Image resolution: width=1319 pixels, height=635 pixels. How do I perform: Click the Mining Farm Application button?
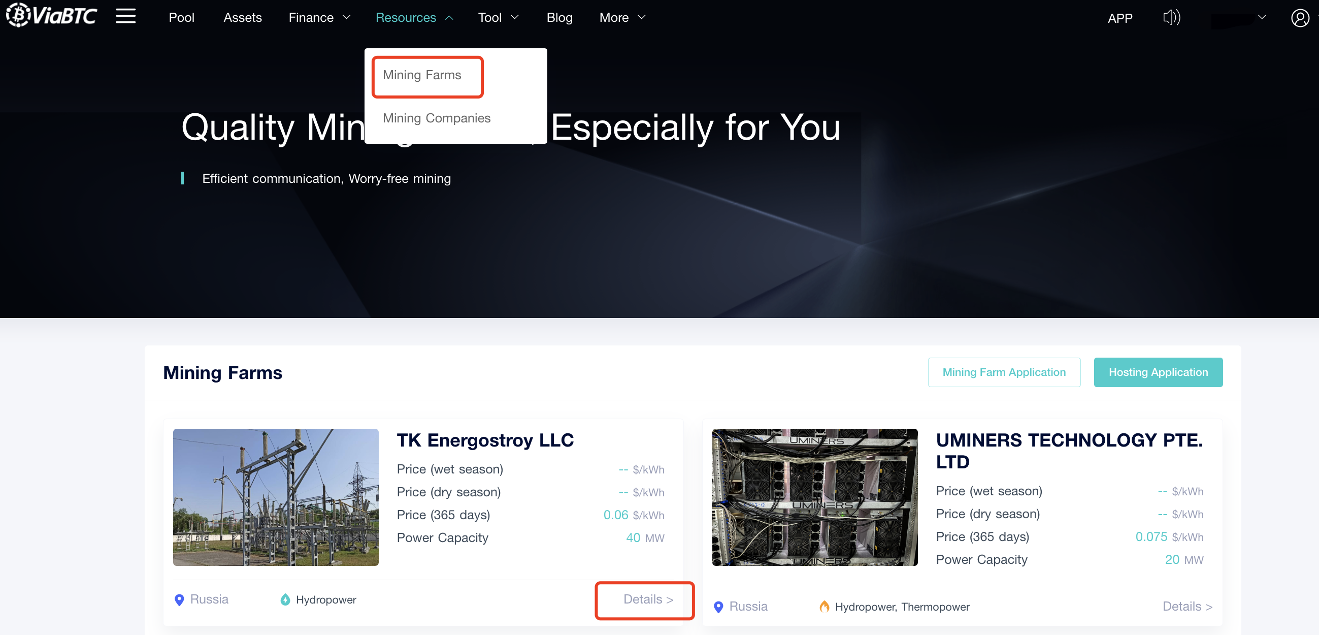[x=1004, y=372]
